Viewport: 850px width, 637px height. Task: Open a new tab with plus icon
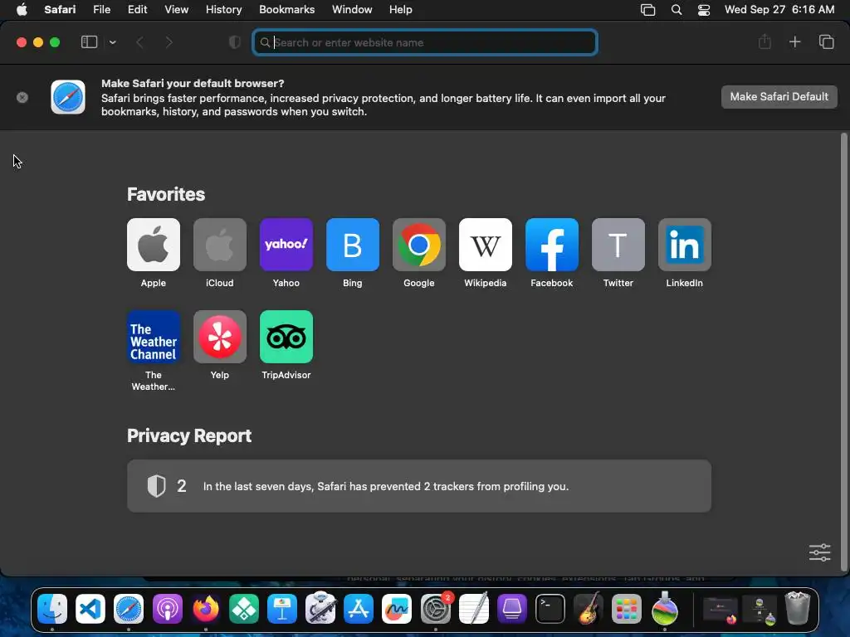point(794,41)
